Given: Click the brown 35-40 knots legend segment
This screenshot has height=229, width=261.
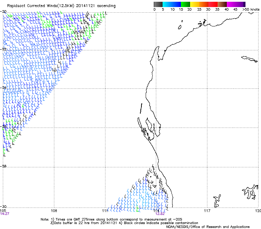Looking at the screenshot, I should 222,4.
